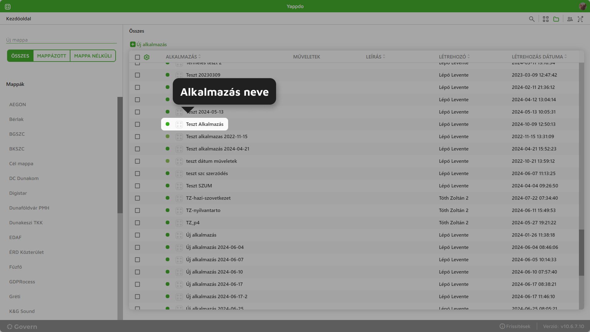
Task: Open the user profile avatar
Action: 582,6
